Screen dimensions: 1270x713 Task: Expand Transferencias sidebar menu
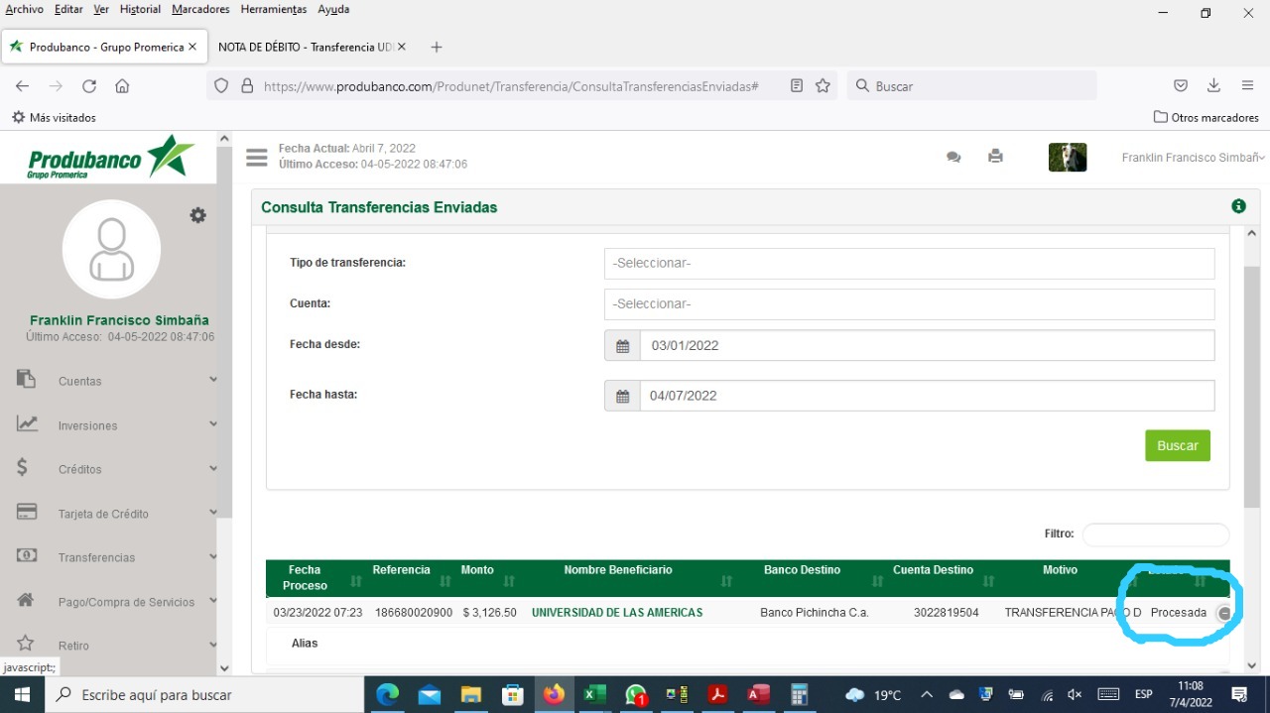pyautogui.click(x=117, y=557)
